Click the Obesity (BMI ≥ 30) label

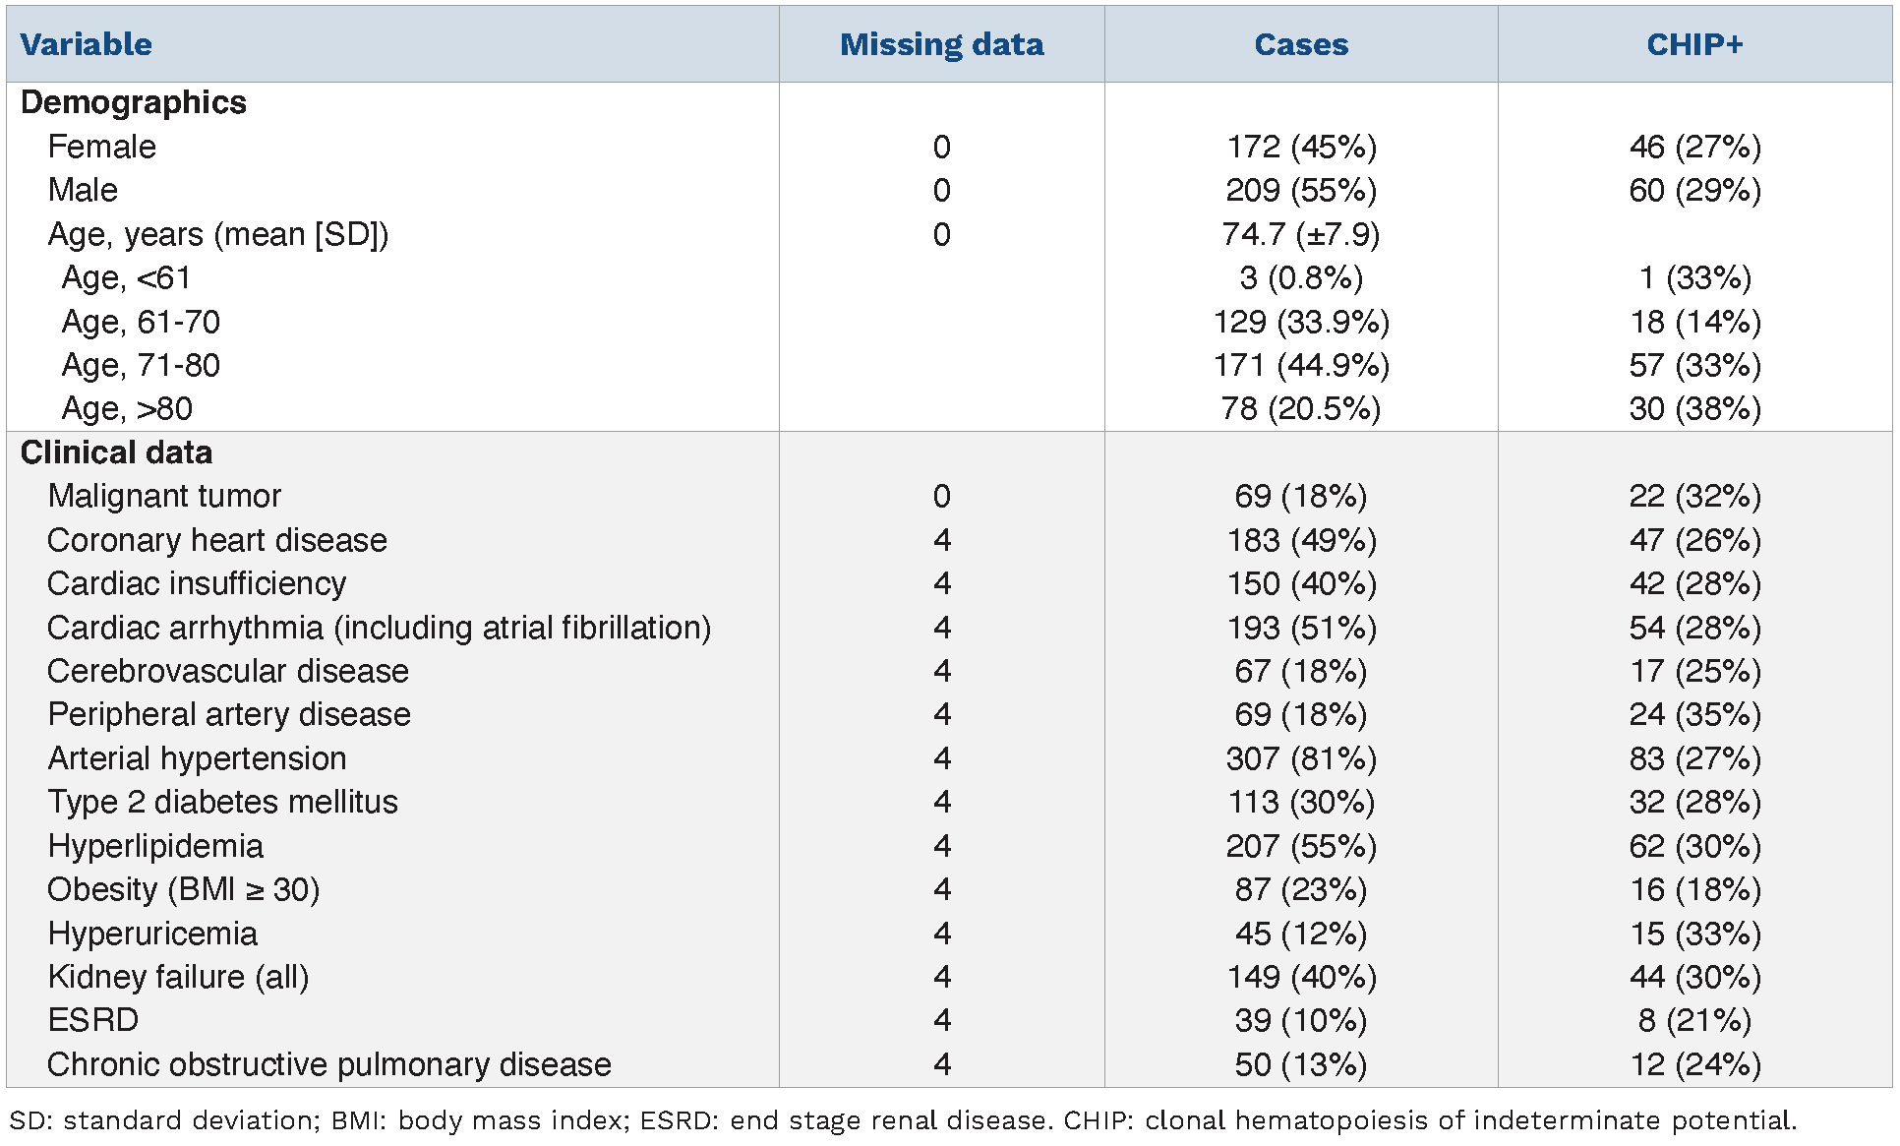[x=184, y=889]
